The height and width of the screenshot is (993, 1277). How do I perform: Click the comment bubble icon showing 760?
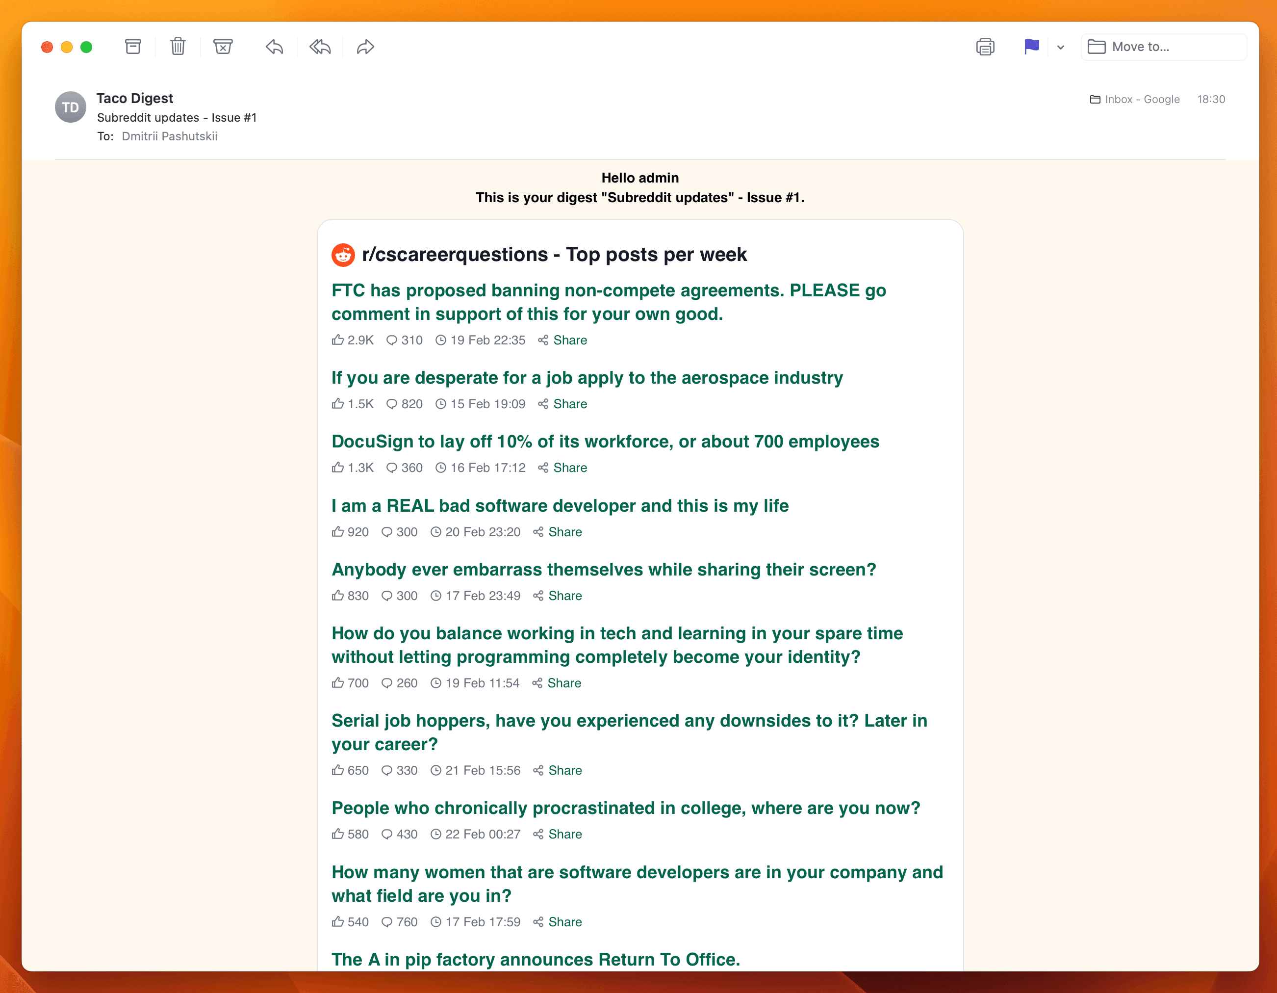coord(387,922)
